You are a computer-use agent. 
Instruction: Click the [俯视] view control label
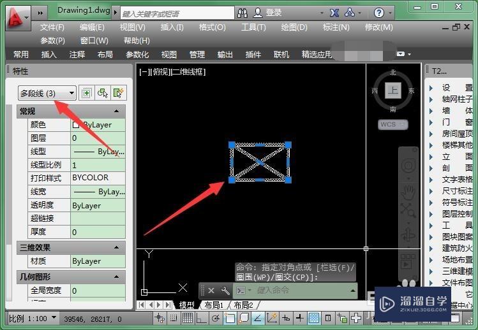[x=159, y=72]
